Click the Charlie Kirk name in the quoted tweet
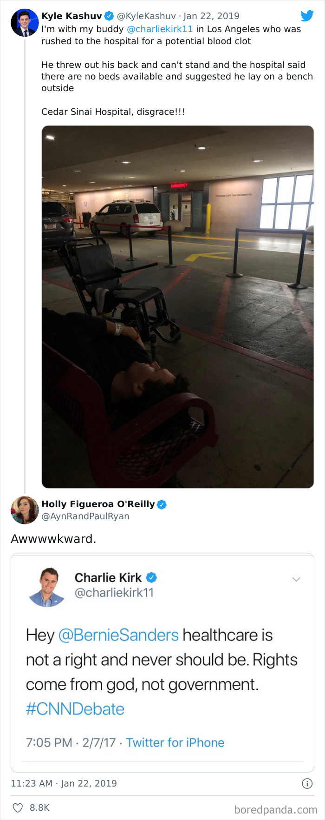 108,578
